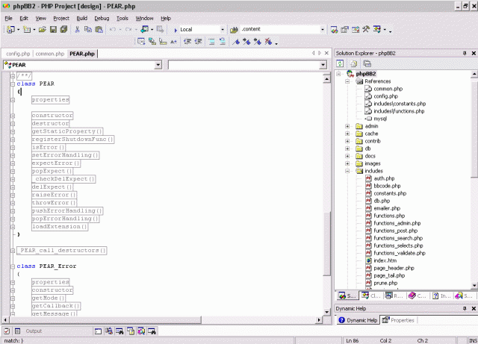Click the second Solution Explorer toolbar icon
This screenshot has width=478, height=344.
pyautogui.click(x=353, y=63)
